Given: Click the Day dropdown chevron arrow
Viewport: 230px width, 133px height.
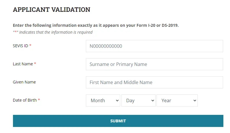Looking at the screenshot, I should pos(152,100).
